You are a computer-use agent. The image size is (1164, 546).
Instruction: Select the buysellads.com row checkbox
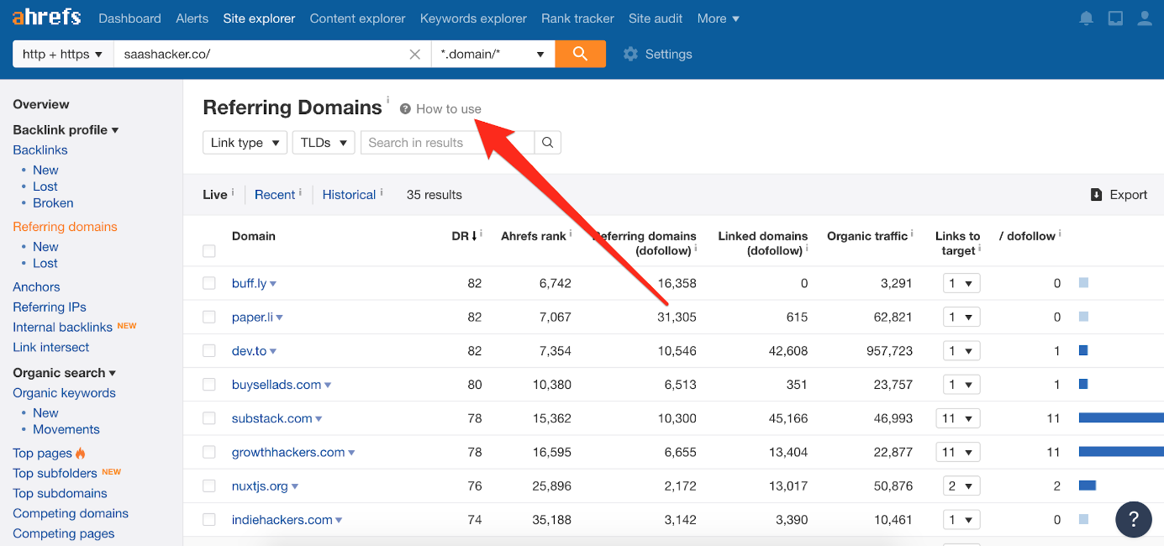coord(209,385)
